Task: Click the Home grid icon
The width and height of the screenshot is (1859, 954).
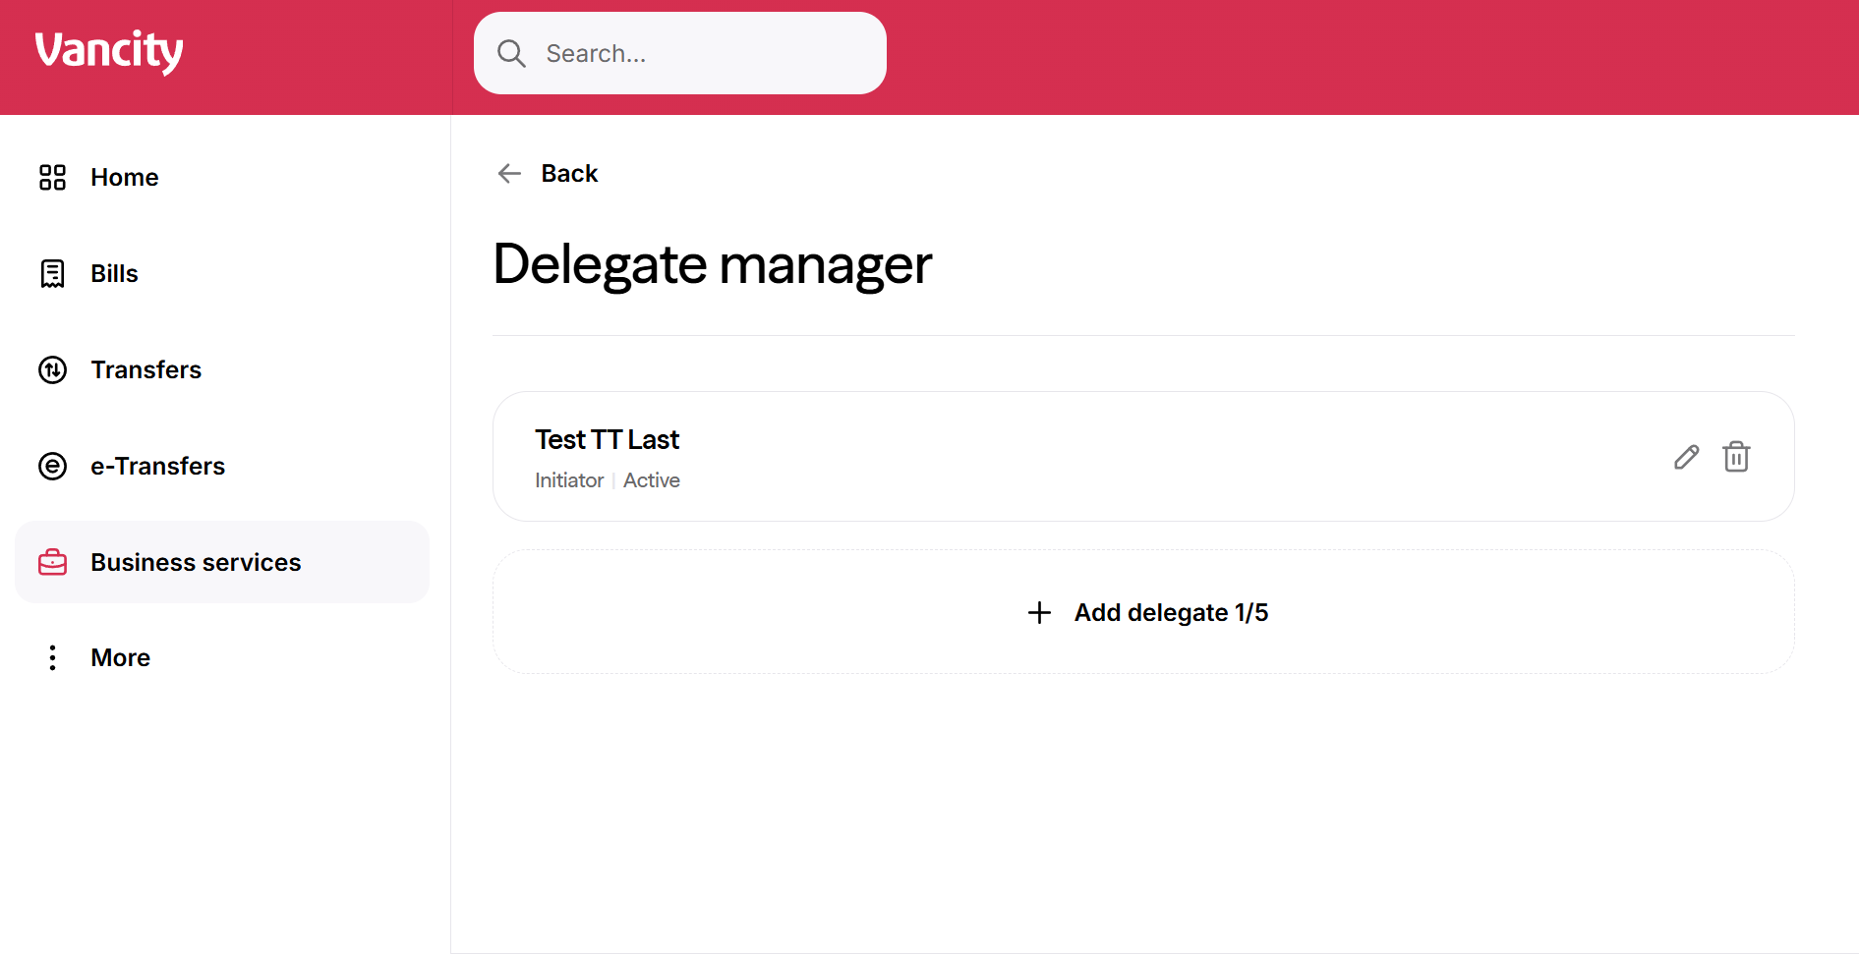Action: pos(52,177)
